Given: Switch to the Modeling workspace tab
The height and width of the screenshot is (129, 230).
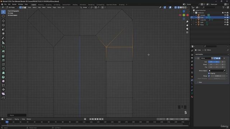Looking at the screenshot, I should [41, 5].
